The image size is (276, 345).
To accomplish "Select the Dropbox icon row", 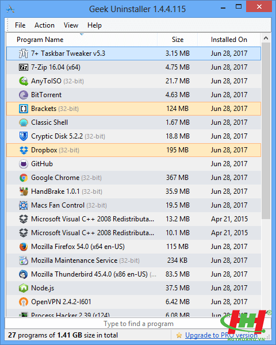I will pos(24,150).
